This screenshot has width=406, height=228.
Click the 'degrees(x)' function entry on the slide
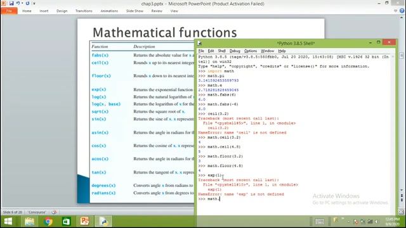103,186
